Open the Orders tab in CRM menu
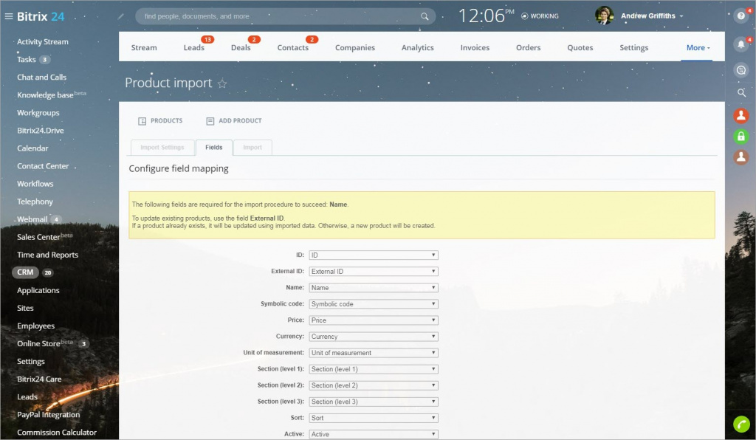756x440 pixels. (528, 48)
